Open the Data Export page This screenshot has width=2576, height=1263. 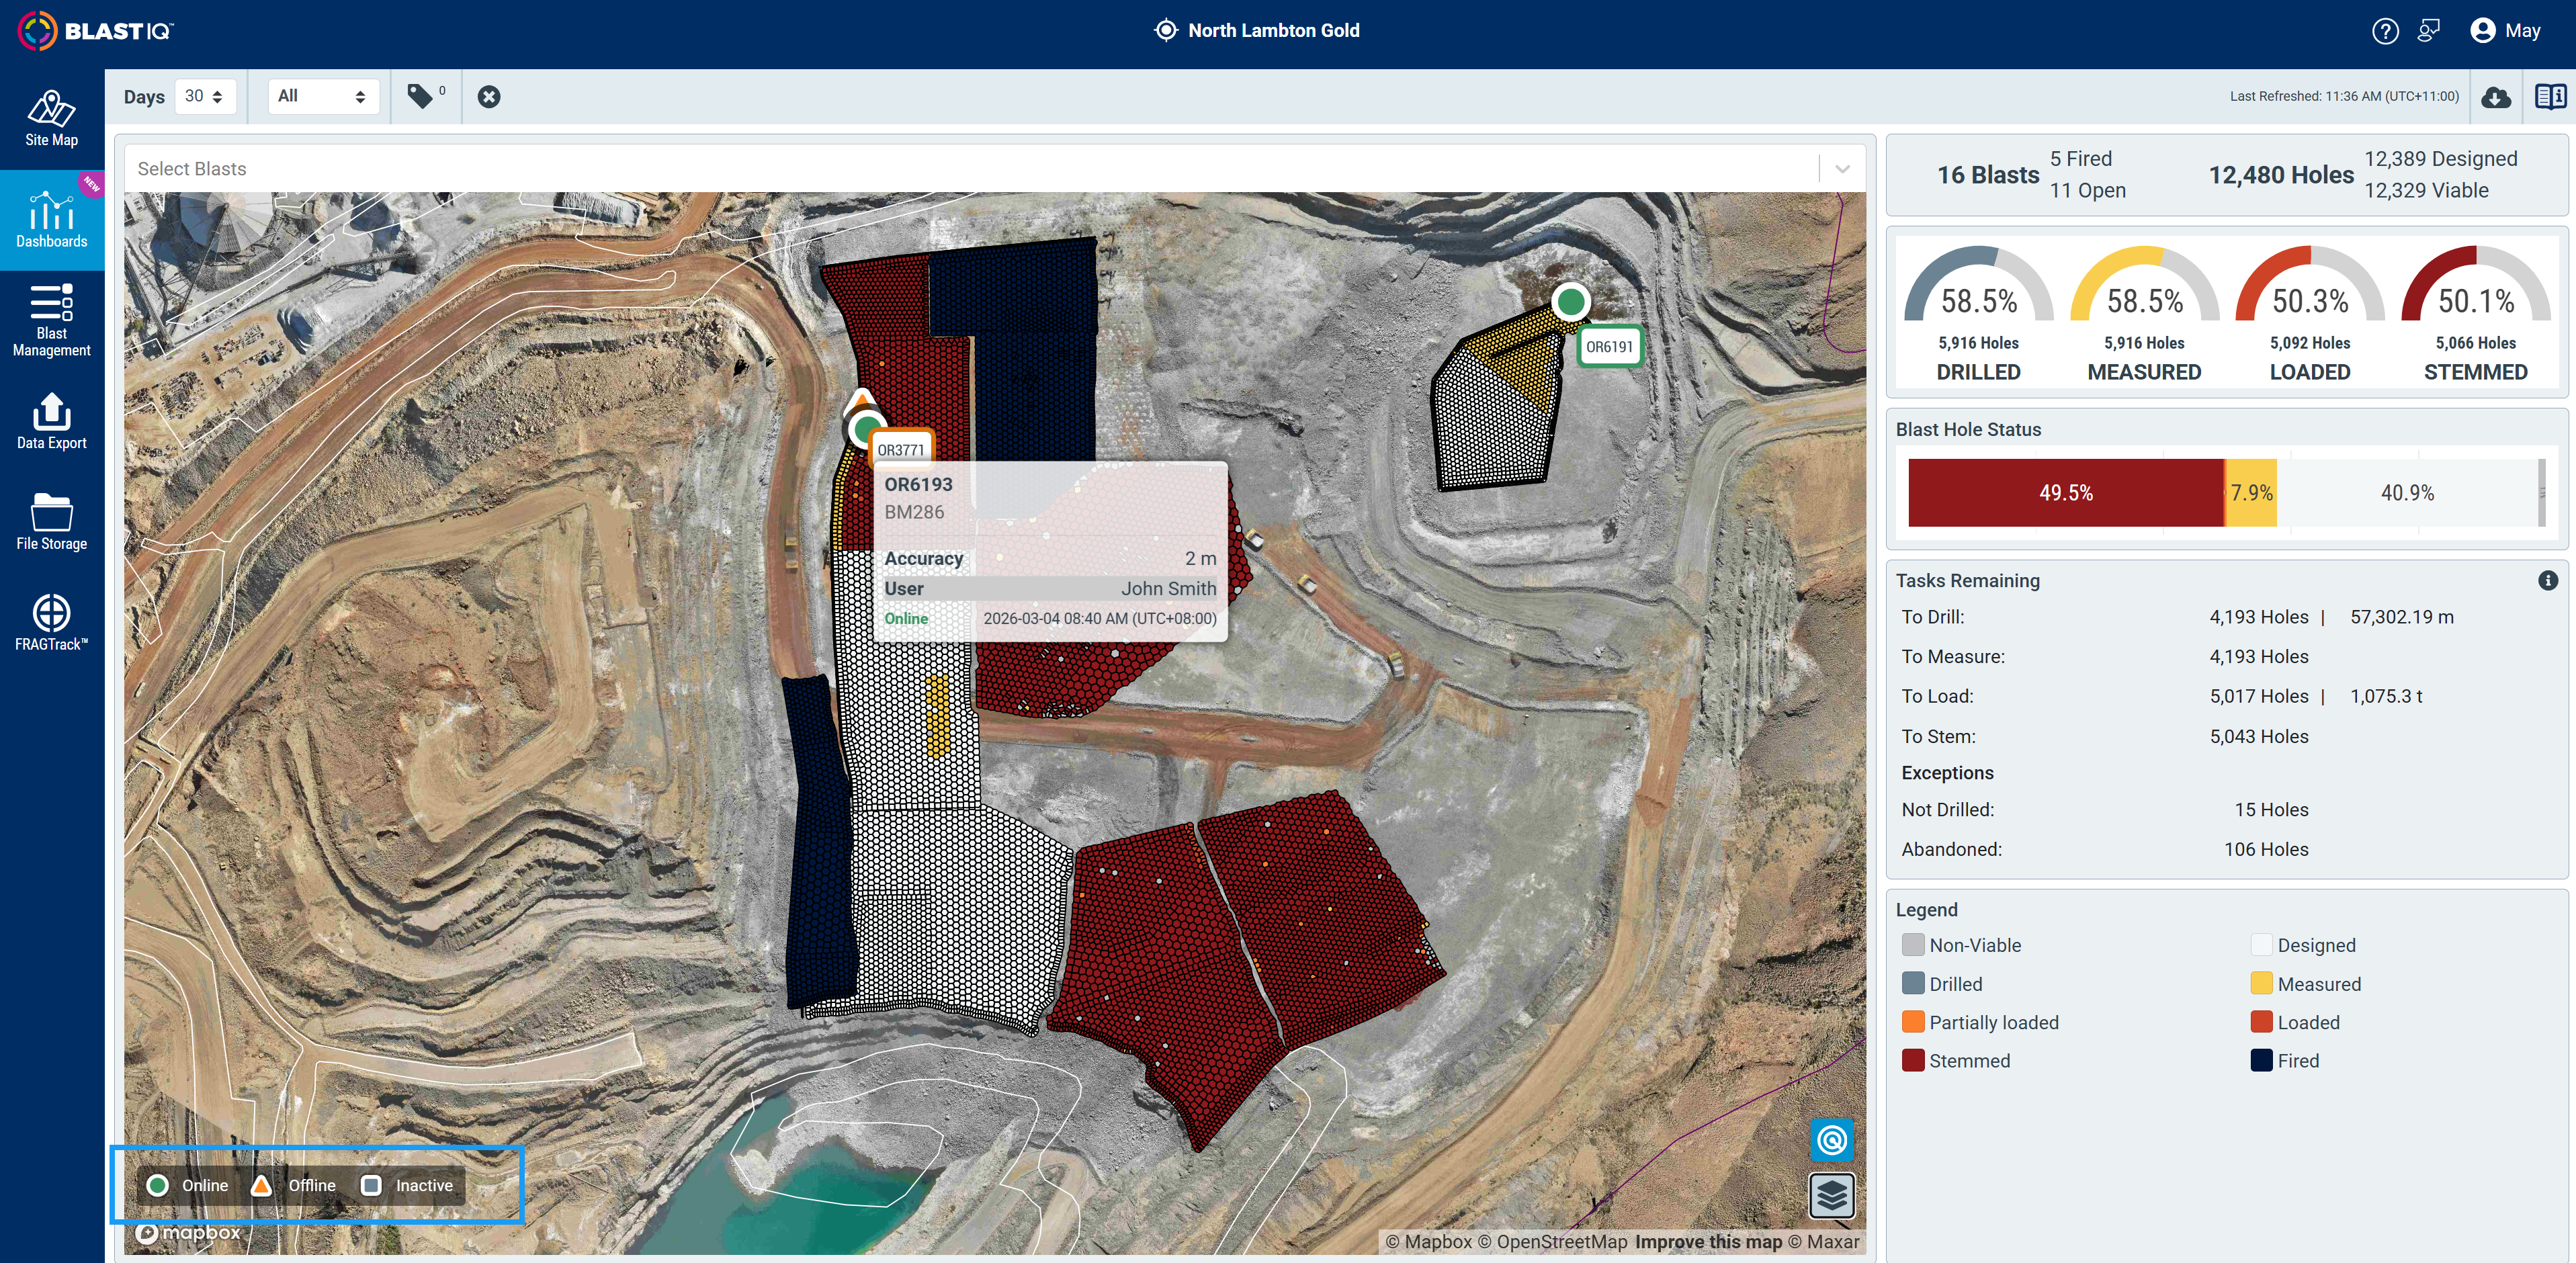[x=52, y=422]
